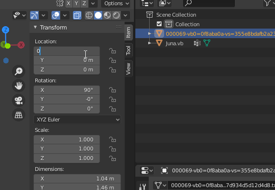This screenshot has height=190, width=275.
Task: Expand the Juna.vb object in outliner
Action: 150,43
